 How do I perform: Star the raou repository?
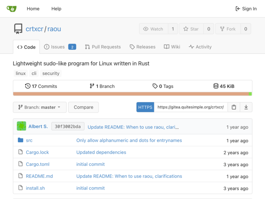(x=191, y=29)
